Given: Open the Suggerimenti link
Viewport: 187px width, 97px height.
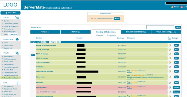Looking at the screenshot, I should 8,48.
